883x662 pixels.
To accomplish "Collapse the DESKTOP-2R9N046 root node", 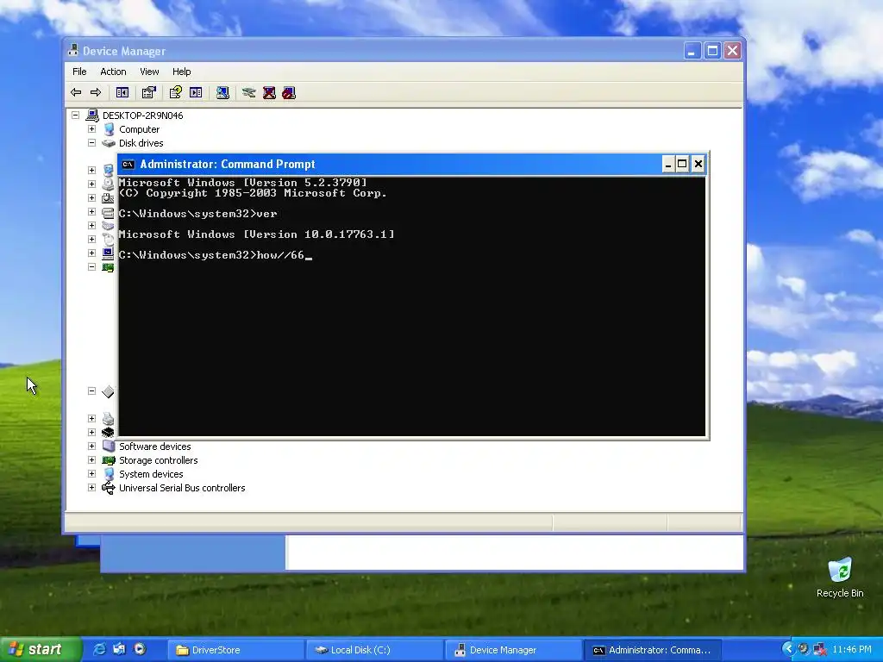I will point(76,116).
